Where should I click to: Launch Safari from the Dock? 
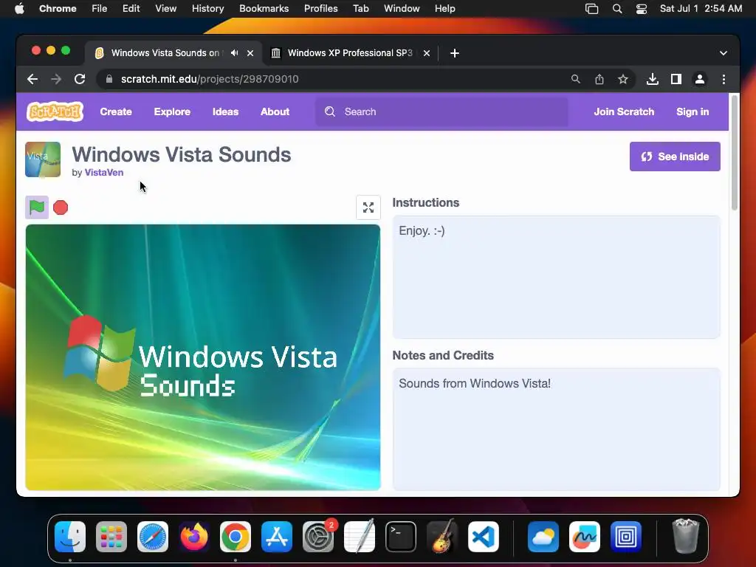click(153, 537)
